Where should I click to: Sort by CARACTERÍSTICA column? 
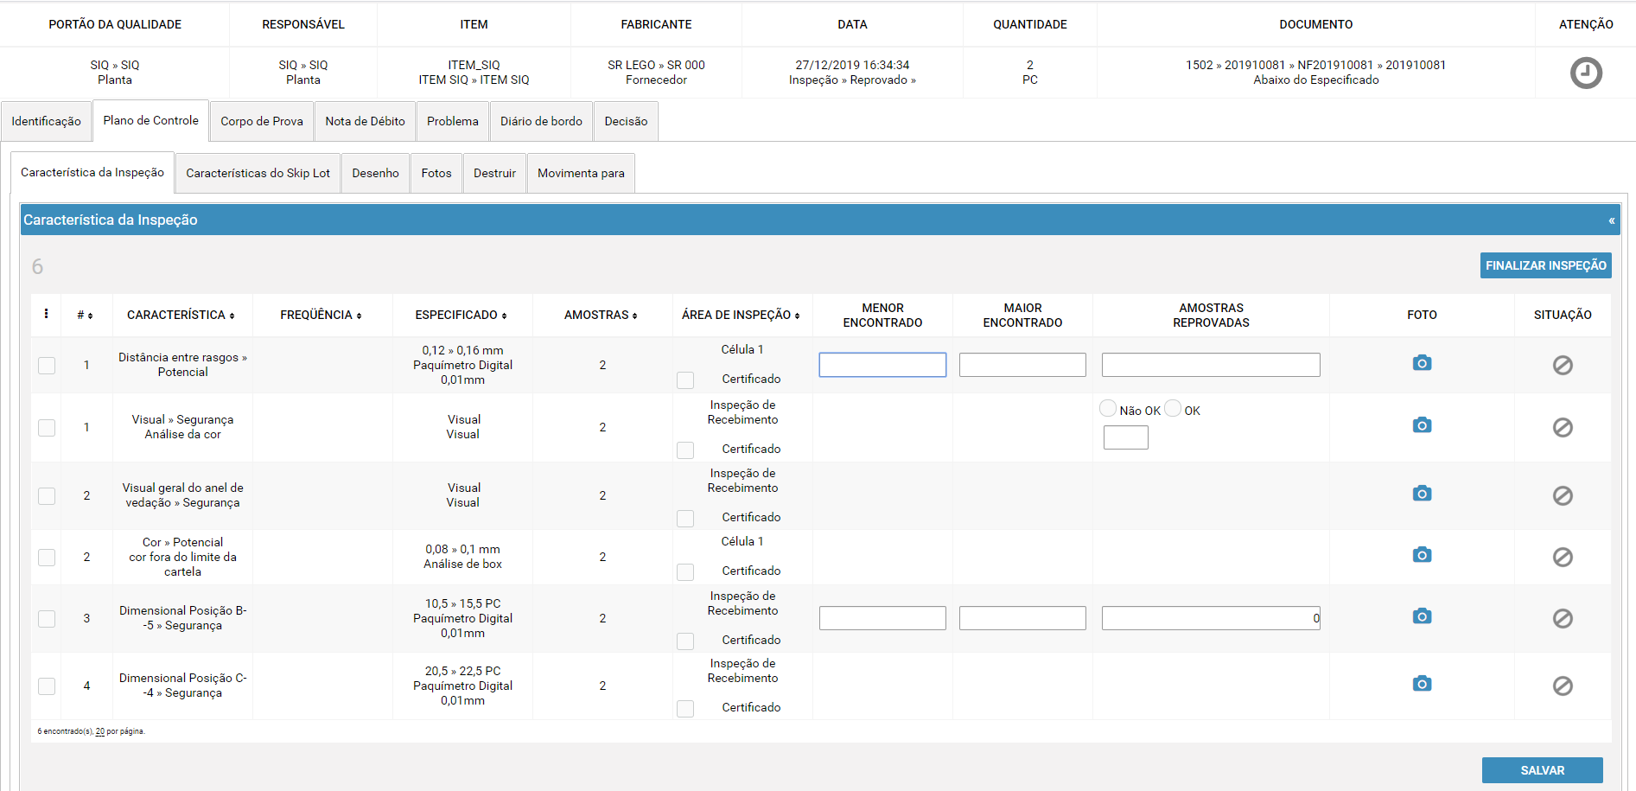181,316
